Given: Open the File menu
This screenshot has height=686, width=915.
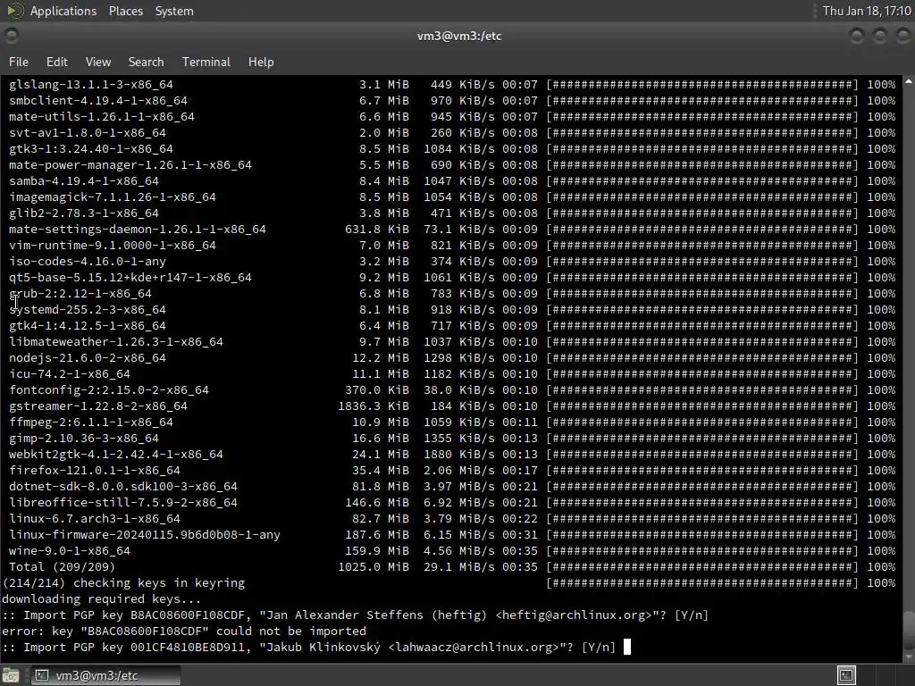Looking at the screenshot, I should 19,62.
